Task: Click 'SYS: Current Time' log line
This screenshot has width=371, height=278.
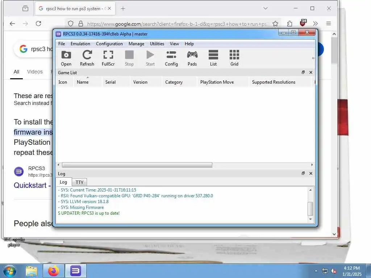Action: tap(97, 190)
